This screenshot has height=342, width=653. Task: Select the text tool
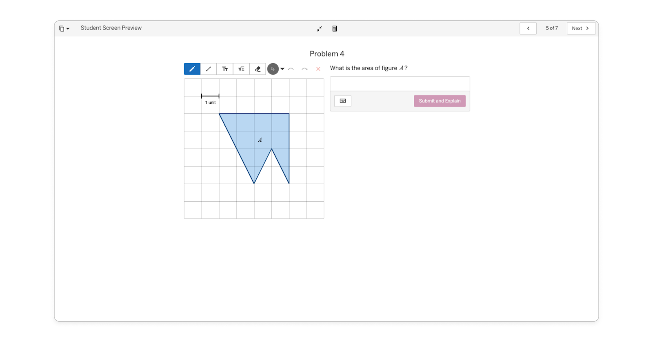[x=224, y=69]
